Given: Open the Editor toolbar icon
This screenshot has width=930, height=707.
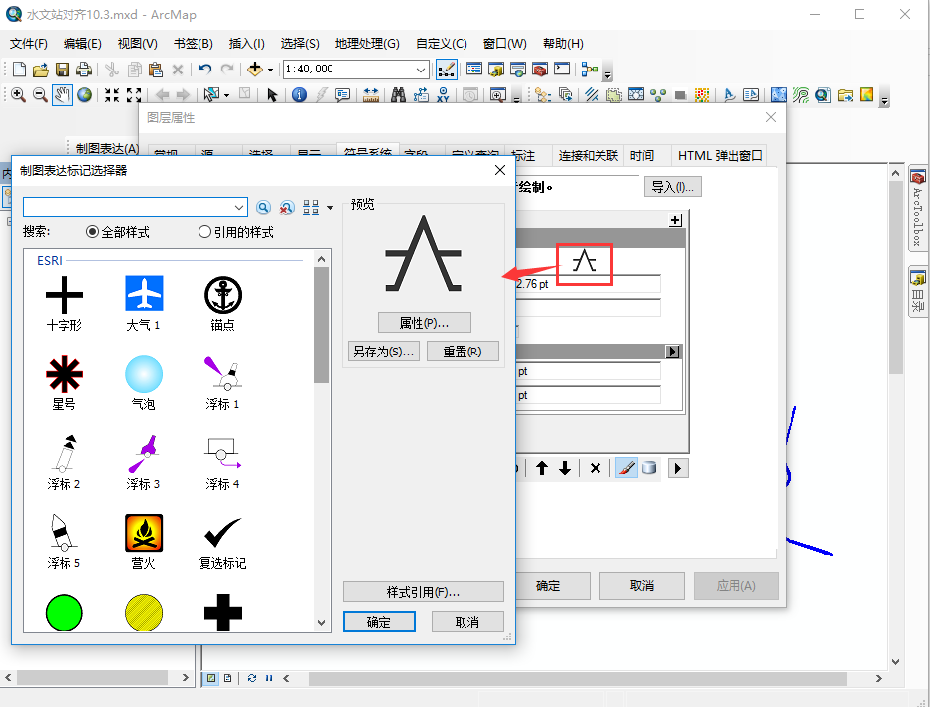Looking at the screenshot, I should click(446, 70).
